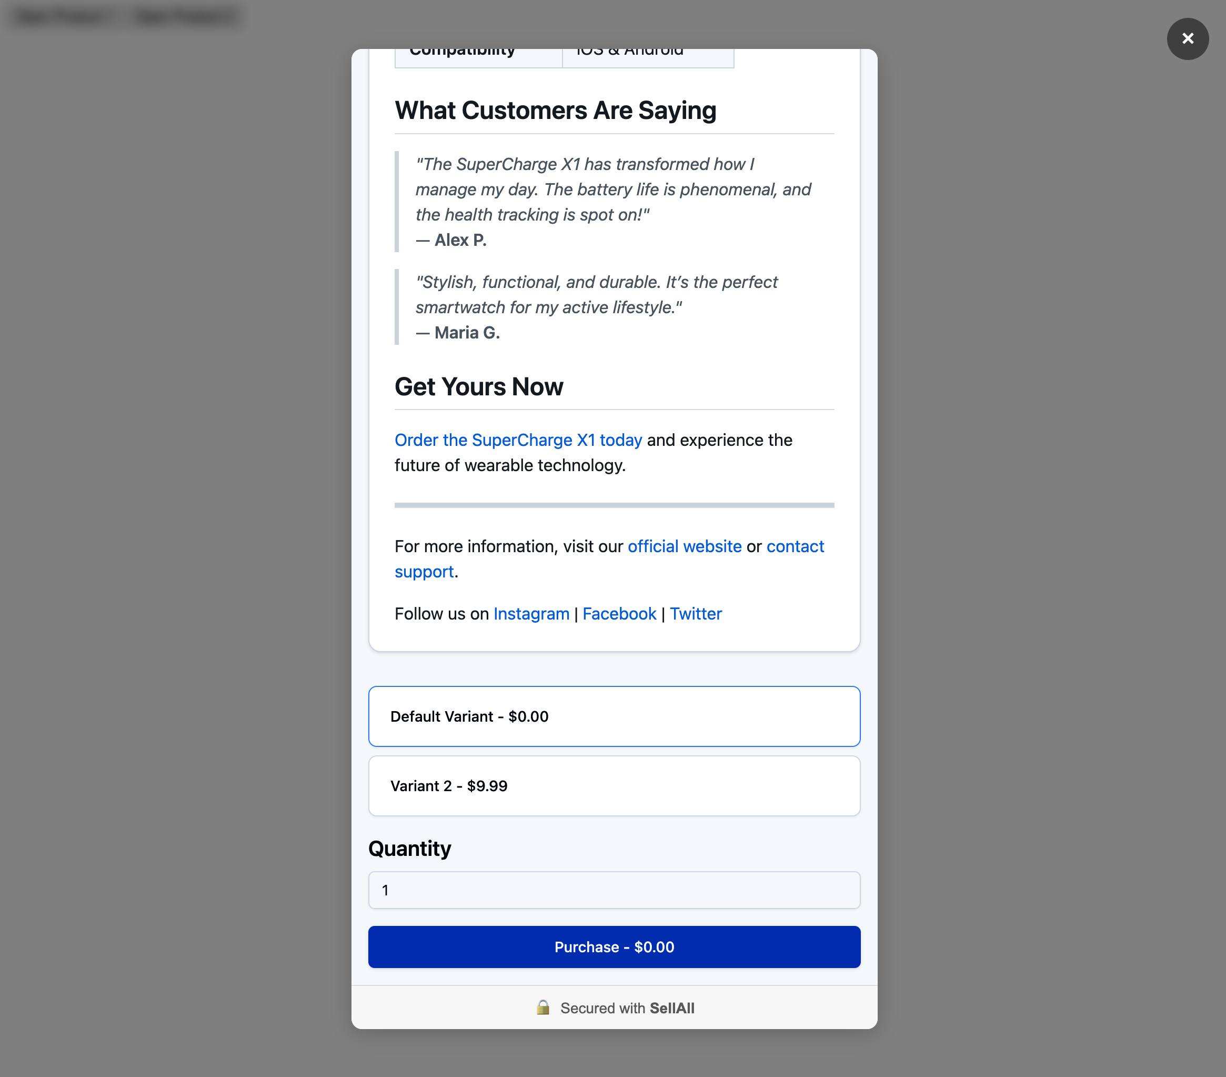
Task: Choose the Variant 2 $9.99 option
Action: pyautogui.click(x=614, y=786)
